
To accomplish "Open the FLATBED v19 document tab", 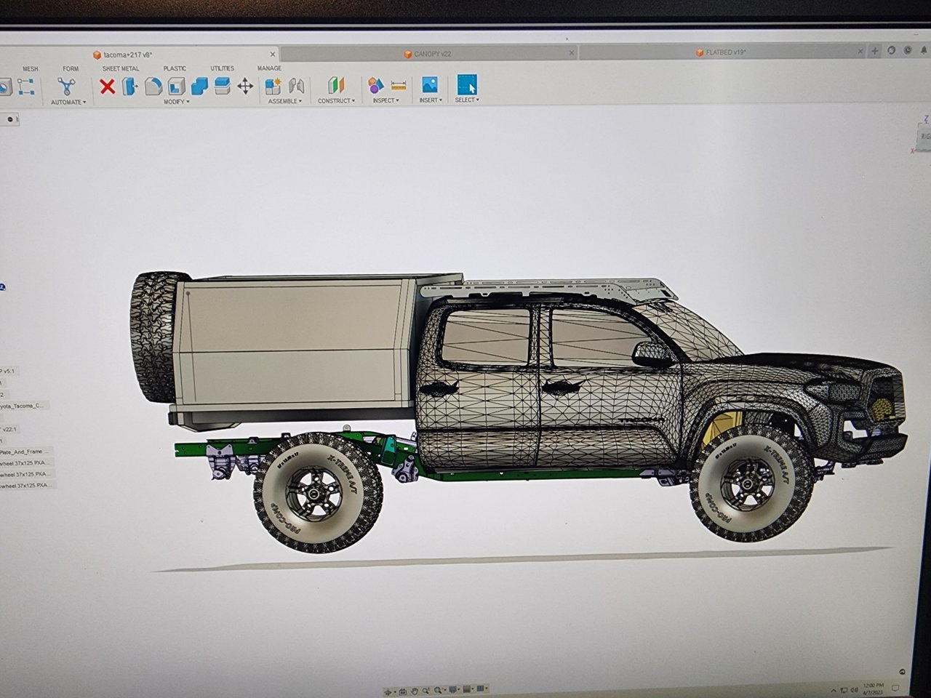I will tap(723, 52).
